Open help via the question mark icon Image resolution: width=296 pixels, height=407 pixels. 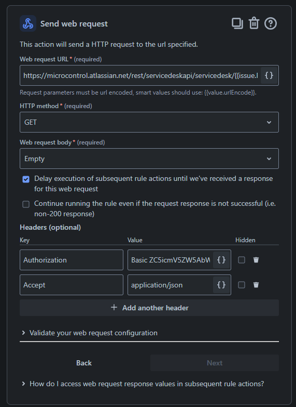271,23
